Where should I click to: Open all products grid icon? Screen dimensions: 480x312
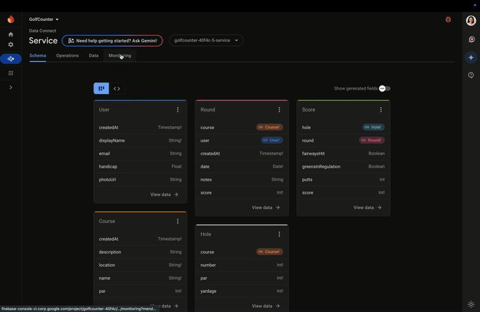click(11, 73)
